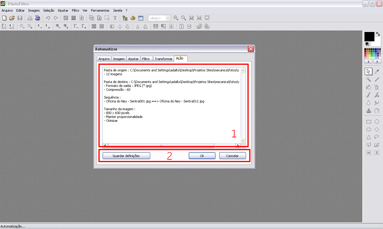Click the 'Compressão : 60' line

[x=117, y=90]
